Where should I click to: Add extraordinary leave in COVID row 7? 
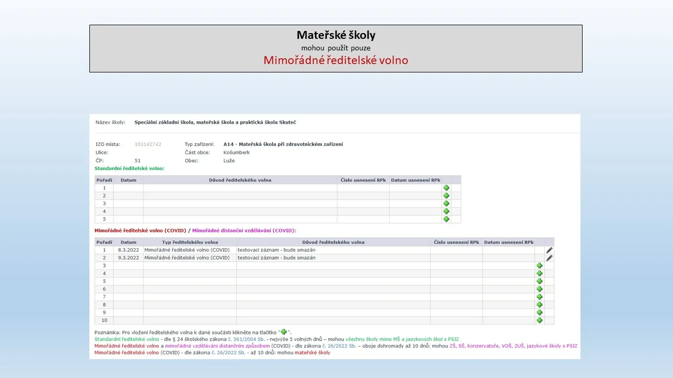(539, 297)
